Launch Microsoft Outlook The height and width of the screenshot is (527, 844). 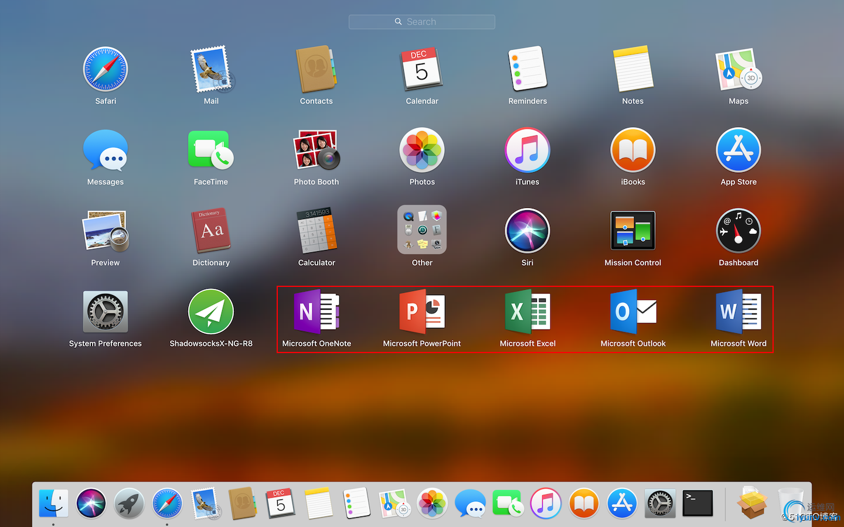633,312
